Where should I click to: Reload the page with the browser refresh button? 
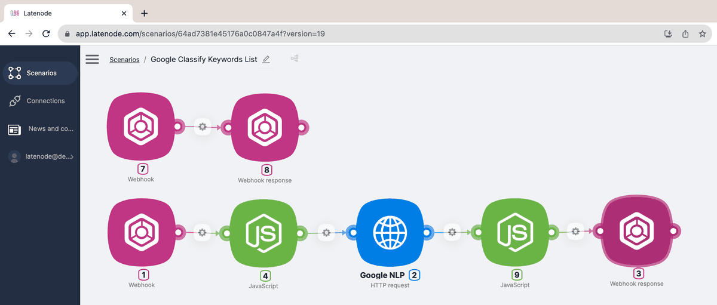tap(46, 33)
